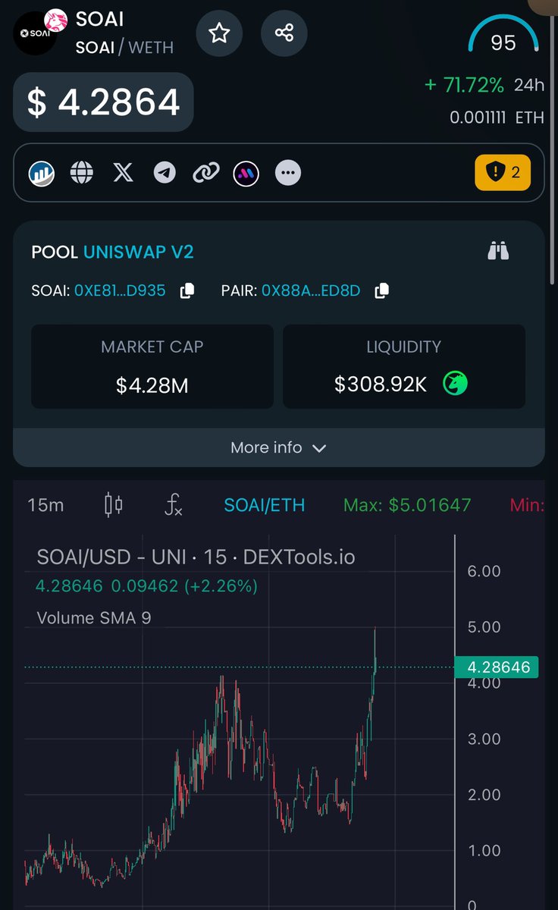Click the page scrollbar thumb
This screenshot has width=558, height=910.
pos(553,152)
